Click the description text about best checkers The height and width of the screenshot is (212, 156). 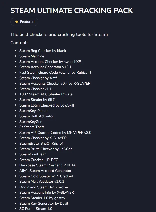(x=59, y=34)
